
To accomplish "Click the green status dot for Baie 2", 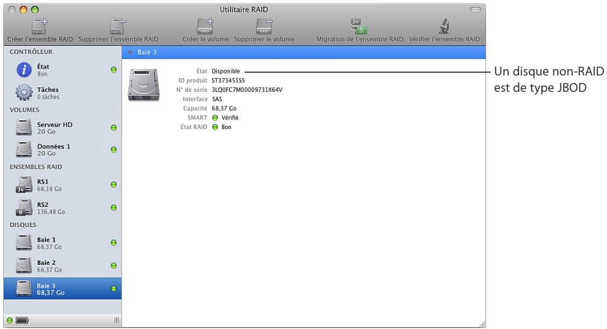I will tap(114, 265).
